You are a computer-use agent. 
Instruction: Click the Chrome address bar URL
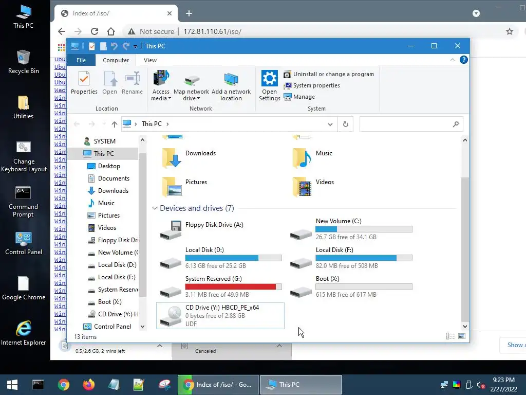point(212,31)
